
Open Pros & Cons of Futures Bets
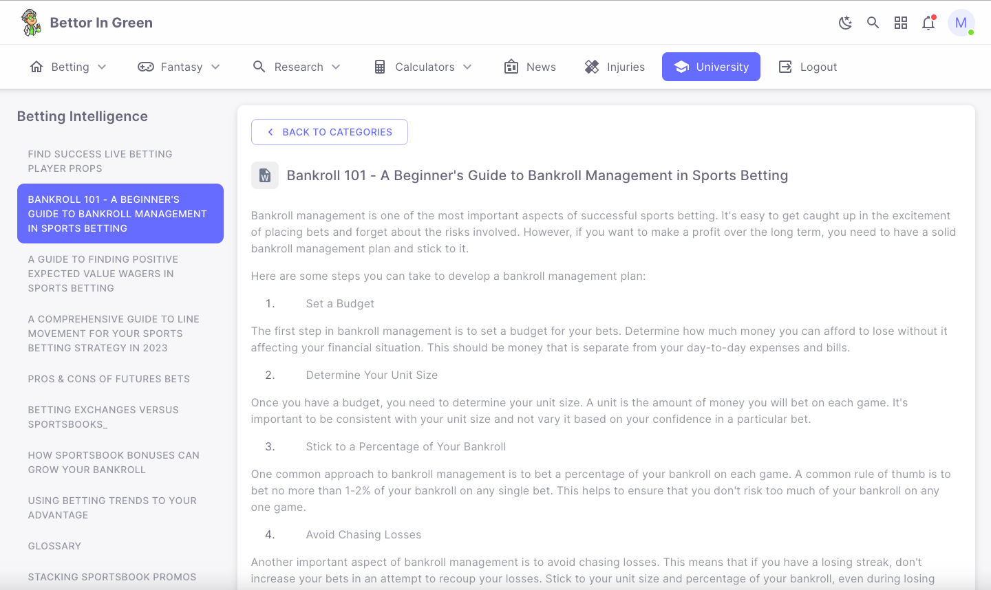point(120,379)
